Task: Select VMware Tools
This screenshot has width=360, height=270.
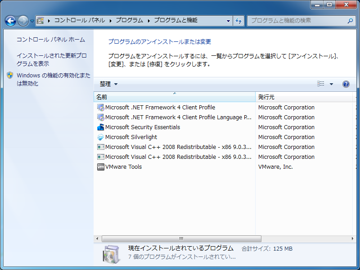Action: pyautogui.click(x=123, y=166)
